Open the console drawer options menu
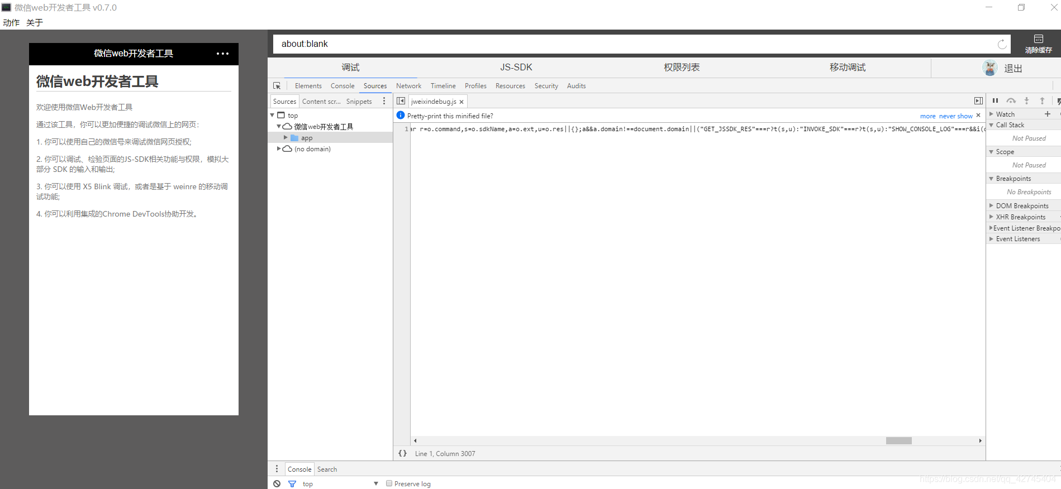 pos(277,469)
